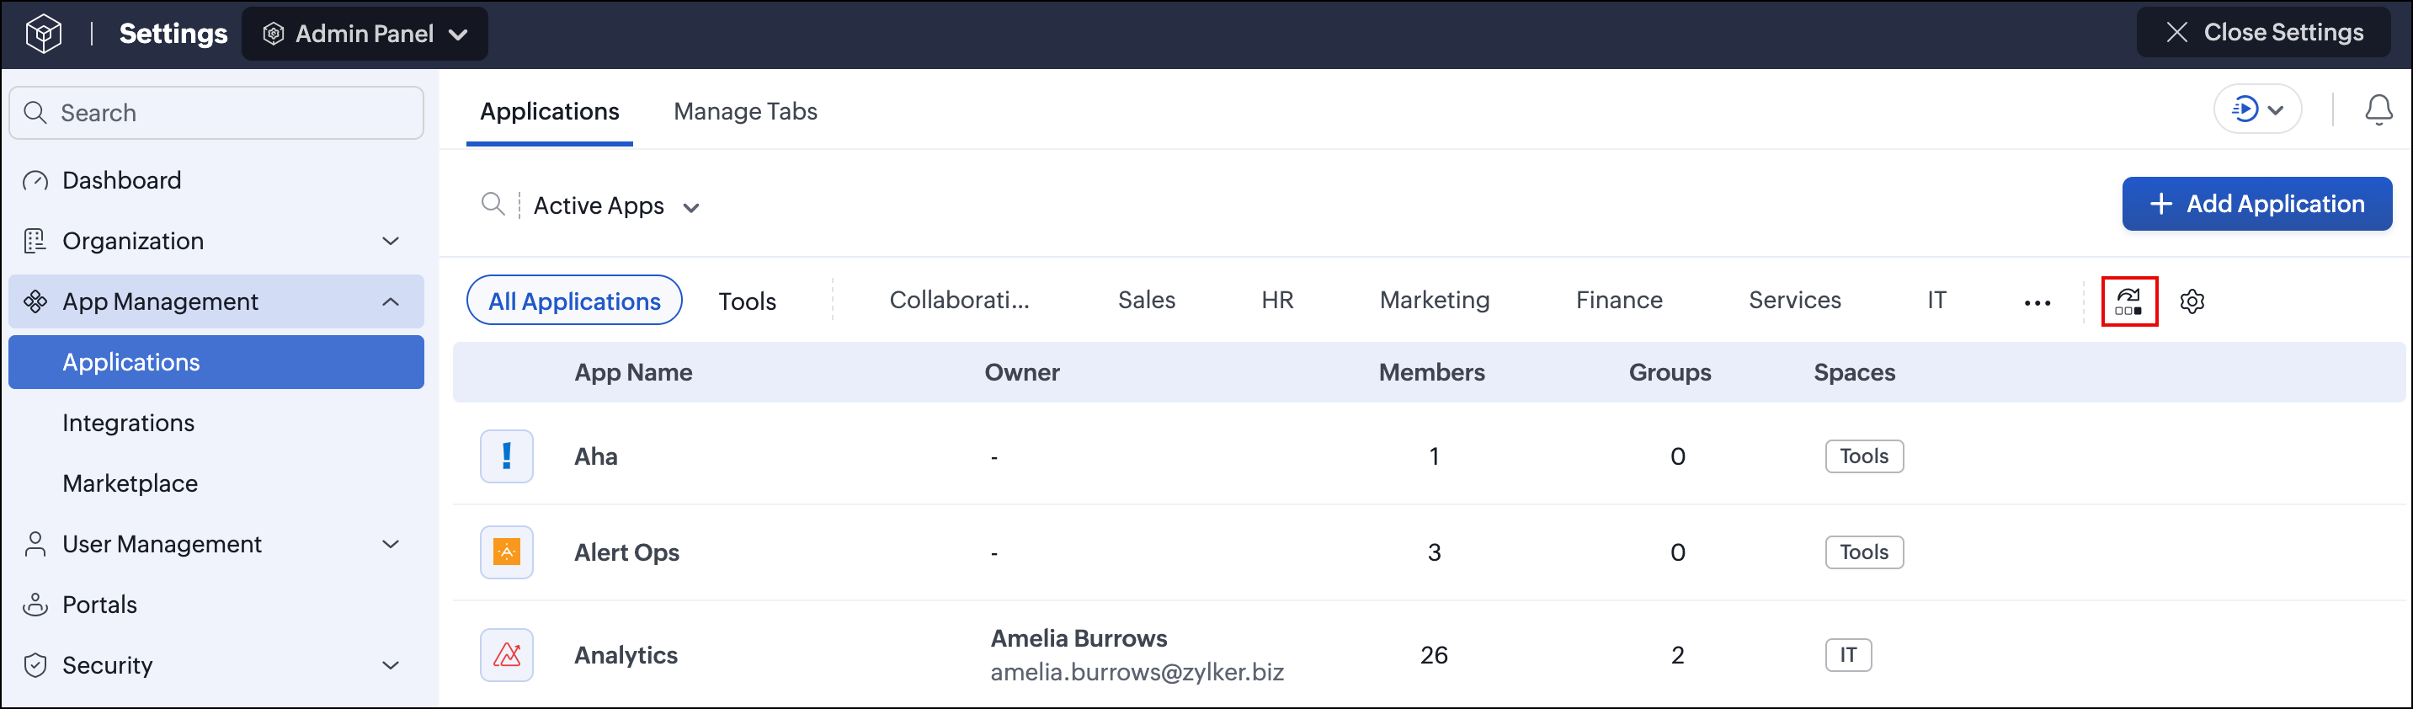This screenshot has height=709, width=2413.
Task: Open Portals in sidebar
Action: point(216,605)
